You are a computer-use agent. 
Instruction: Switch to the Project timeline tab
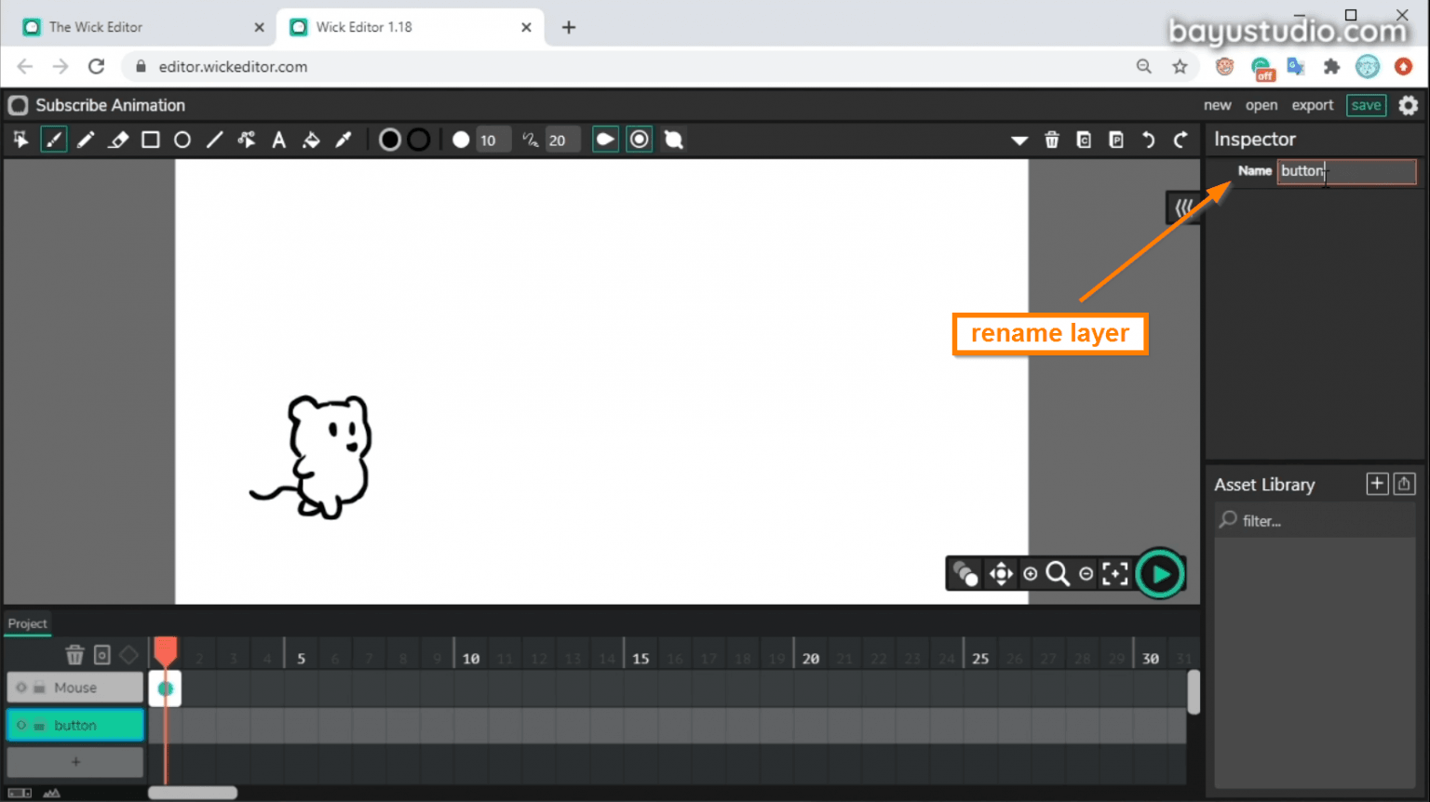28,623
